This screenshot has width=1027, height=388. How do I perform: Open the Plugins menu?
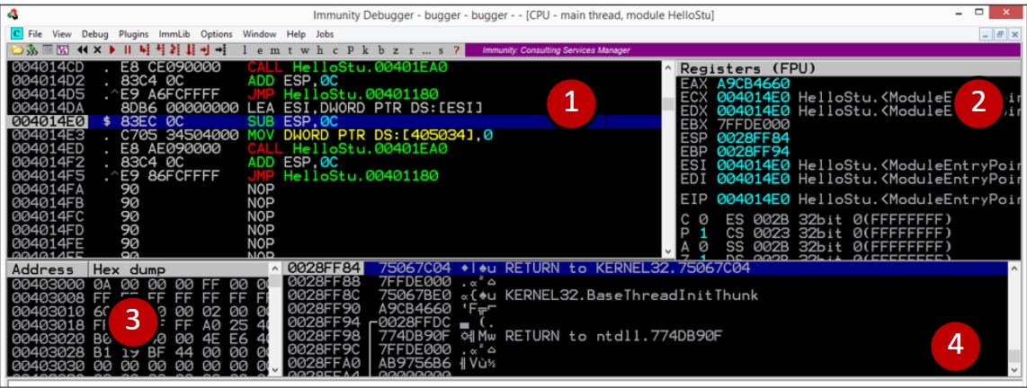[x=133, y=33]
